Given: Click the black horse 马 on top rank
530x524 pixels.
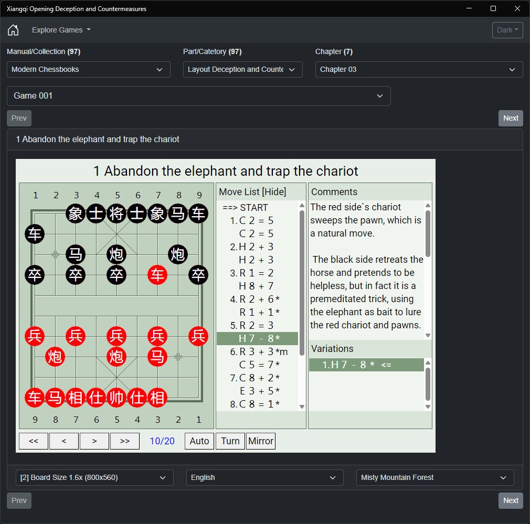Looking at the screenshot, I should click(178, 213).
